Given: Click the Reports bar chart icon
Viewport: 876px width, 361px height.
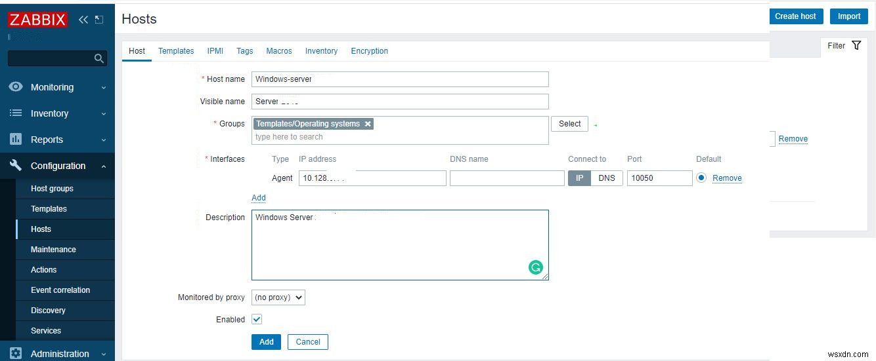Looking at the screenshot, I should click(16, 139).
